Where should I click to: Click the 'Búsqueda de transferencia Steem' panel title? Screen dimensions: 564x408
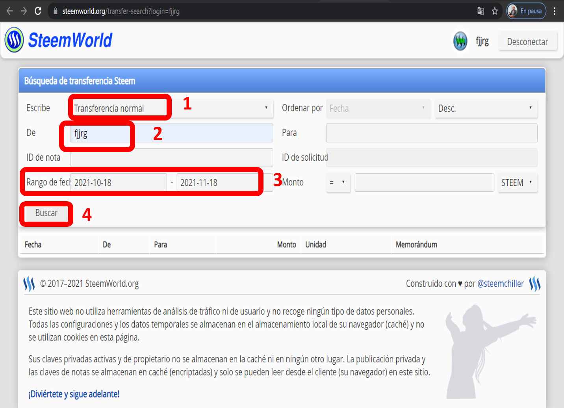point(80,81)
